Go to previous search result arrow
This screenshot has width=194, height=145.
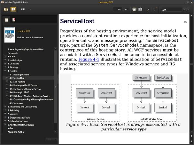(x=185, y=9)
